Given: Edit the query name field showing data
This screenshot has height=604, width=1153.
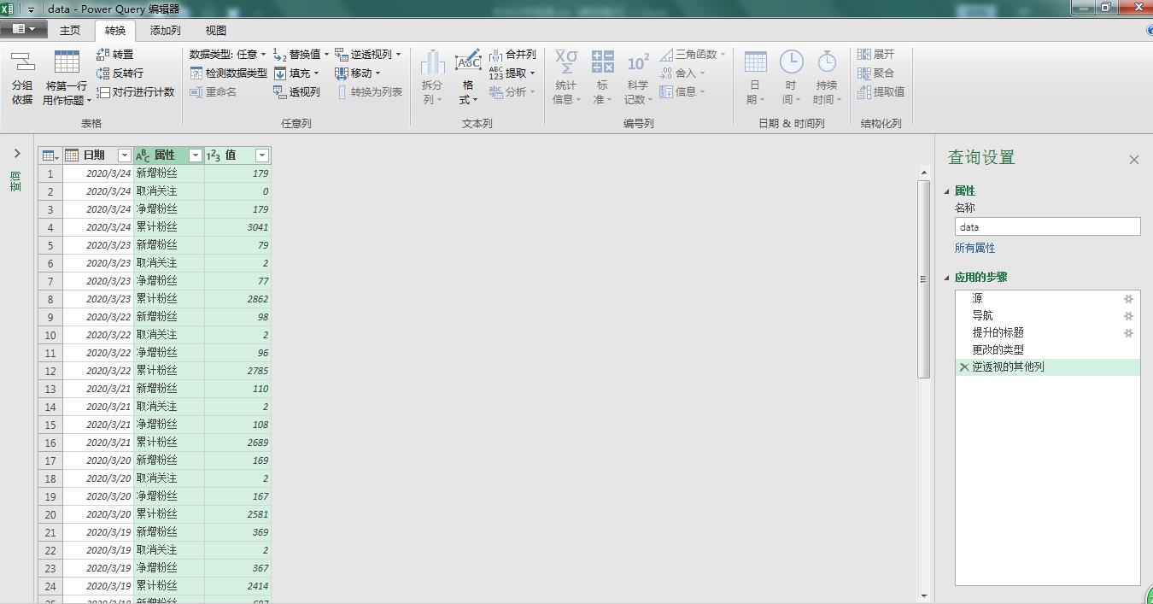Looking at the screenshot, I should (1047, 227).
